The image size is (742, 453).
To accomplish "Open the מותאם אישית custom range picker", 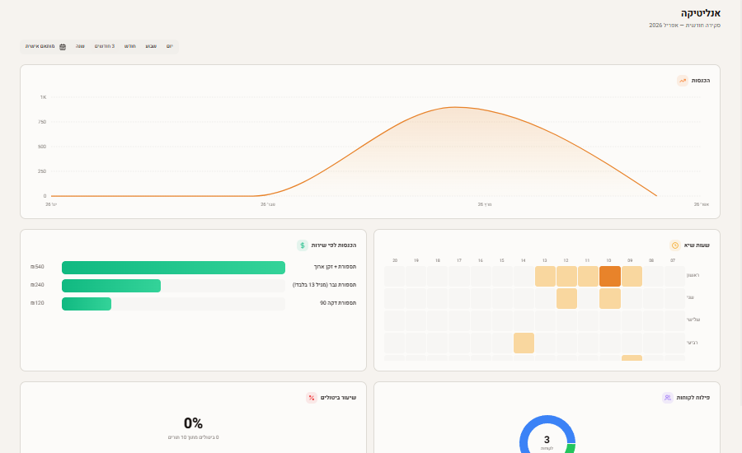I will (x=40, y=46).
